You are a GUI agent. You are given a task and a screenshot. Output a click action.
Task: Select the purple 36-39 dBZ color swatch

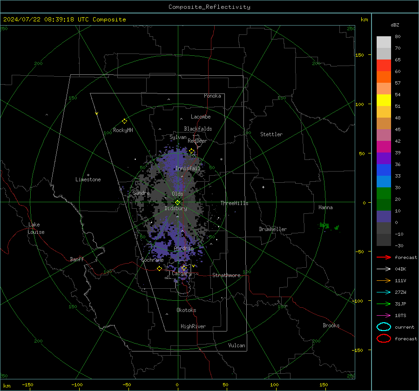coord(384,158)
